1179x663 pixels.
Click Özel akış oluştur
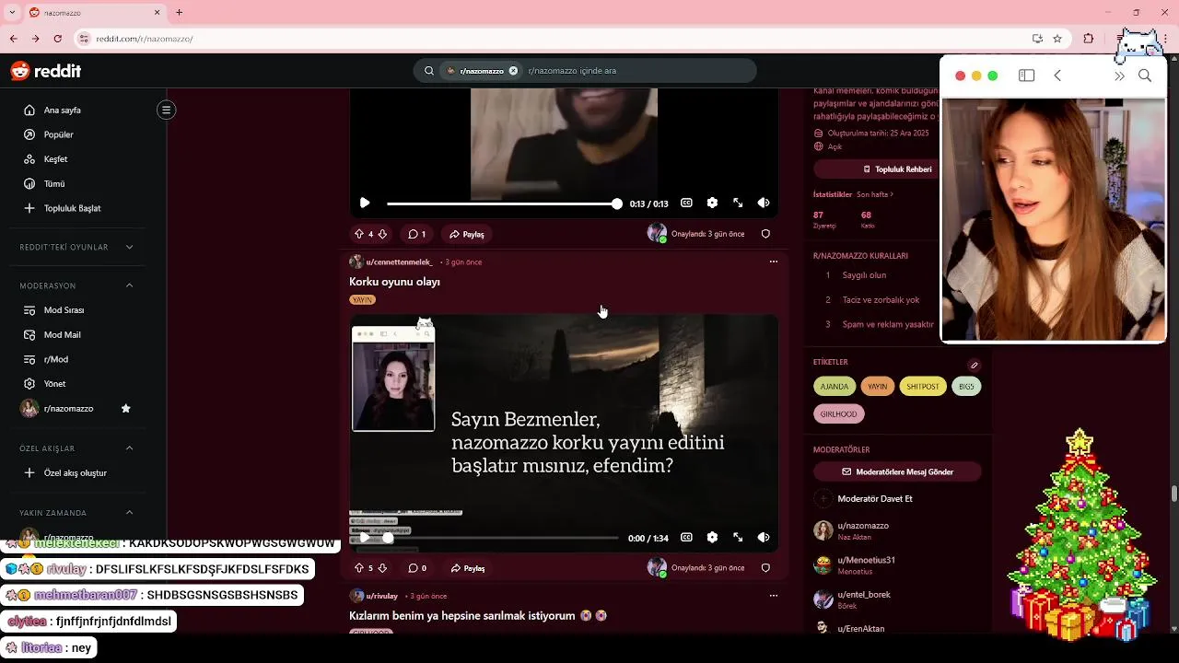[76, 473]
